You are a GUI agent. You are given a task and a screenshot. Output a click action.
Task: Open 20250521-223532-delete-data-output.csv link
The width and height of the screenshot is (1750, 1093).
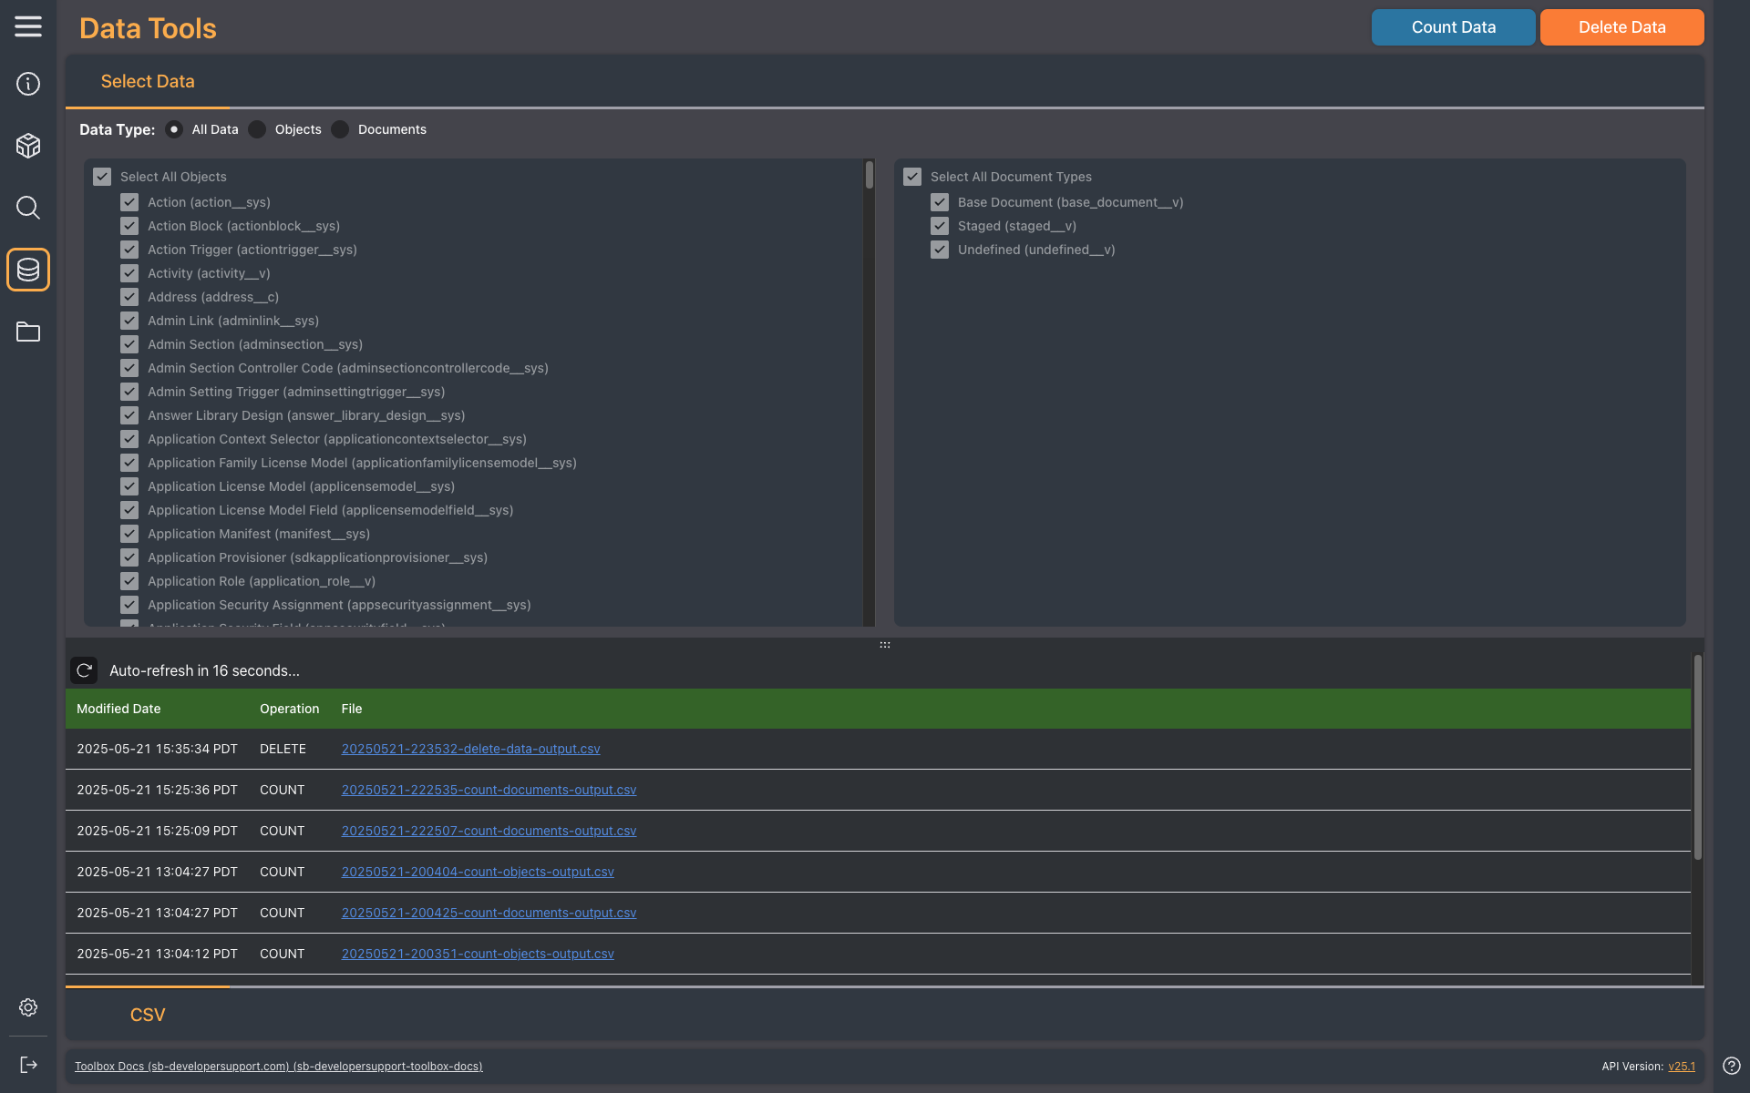(470, 749)
